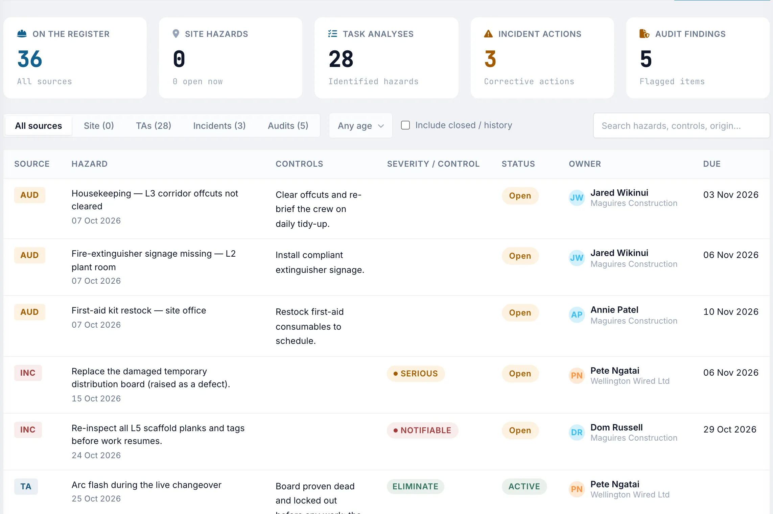Click PN avatar in the distribution board row

[577, 376]
